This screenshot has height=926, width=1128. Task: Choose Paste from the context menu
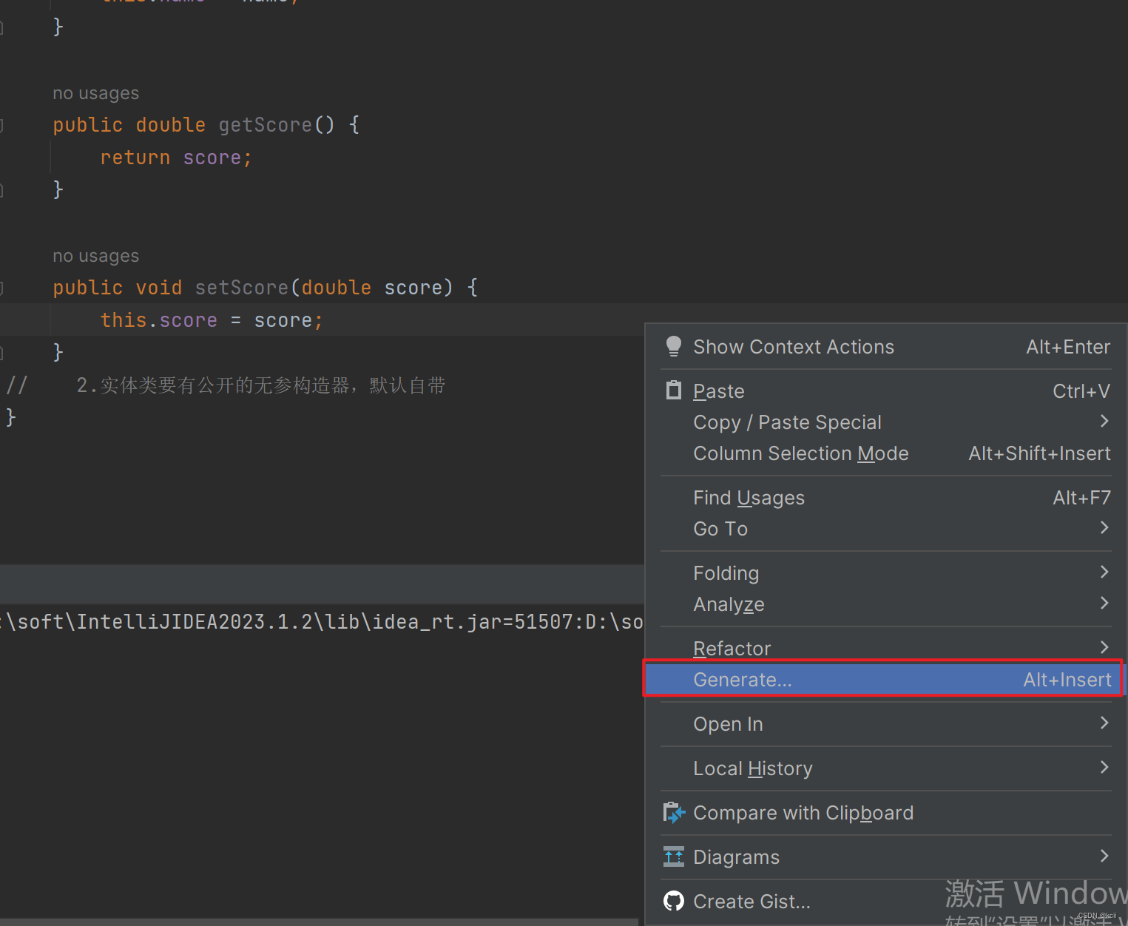click(x=886, y=391)
